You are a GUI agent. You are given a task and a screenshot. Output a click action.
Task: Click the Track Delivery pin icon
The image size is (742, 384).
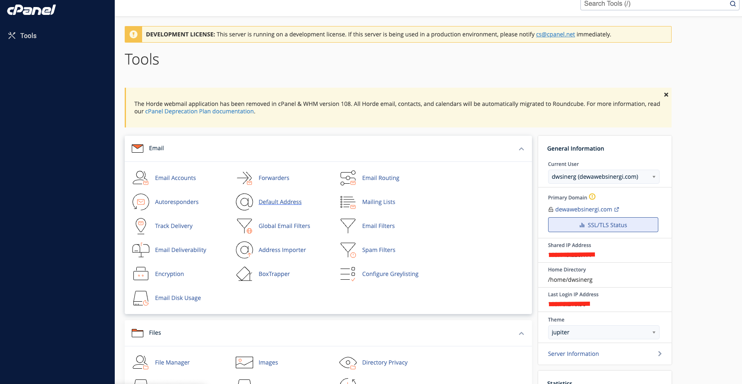141,226
